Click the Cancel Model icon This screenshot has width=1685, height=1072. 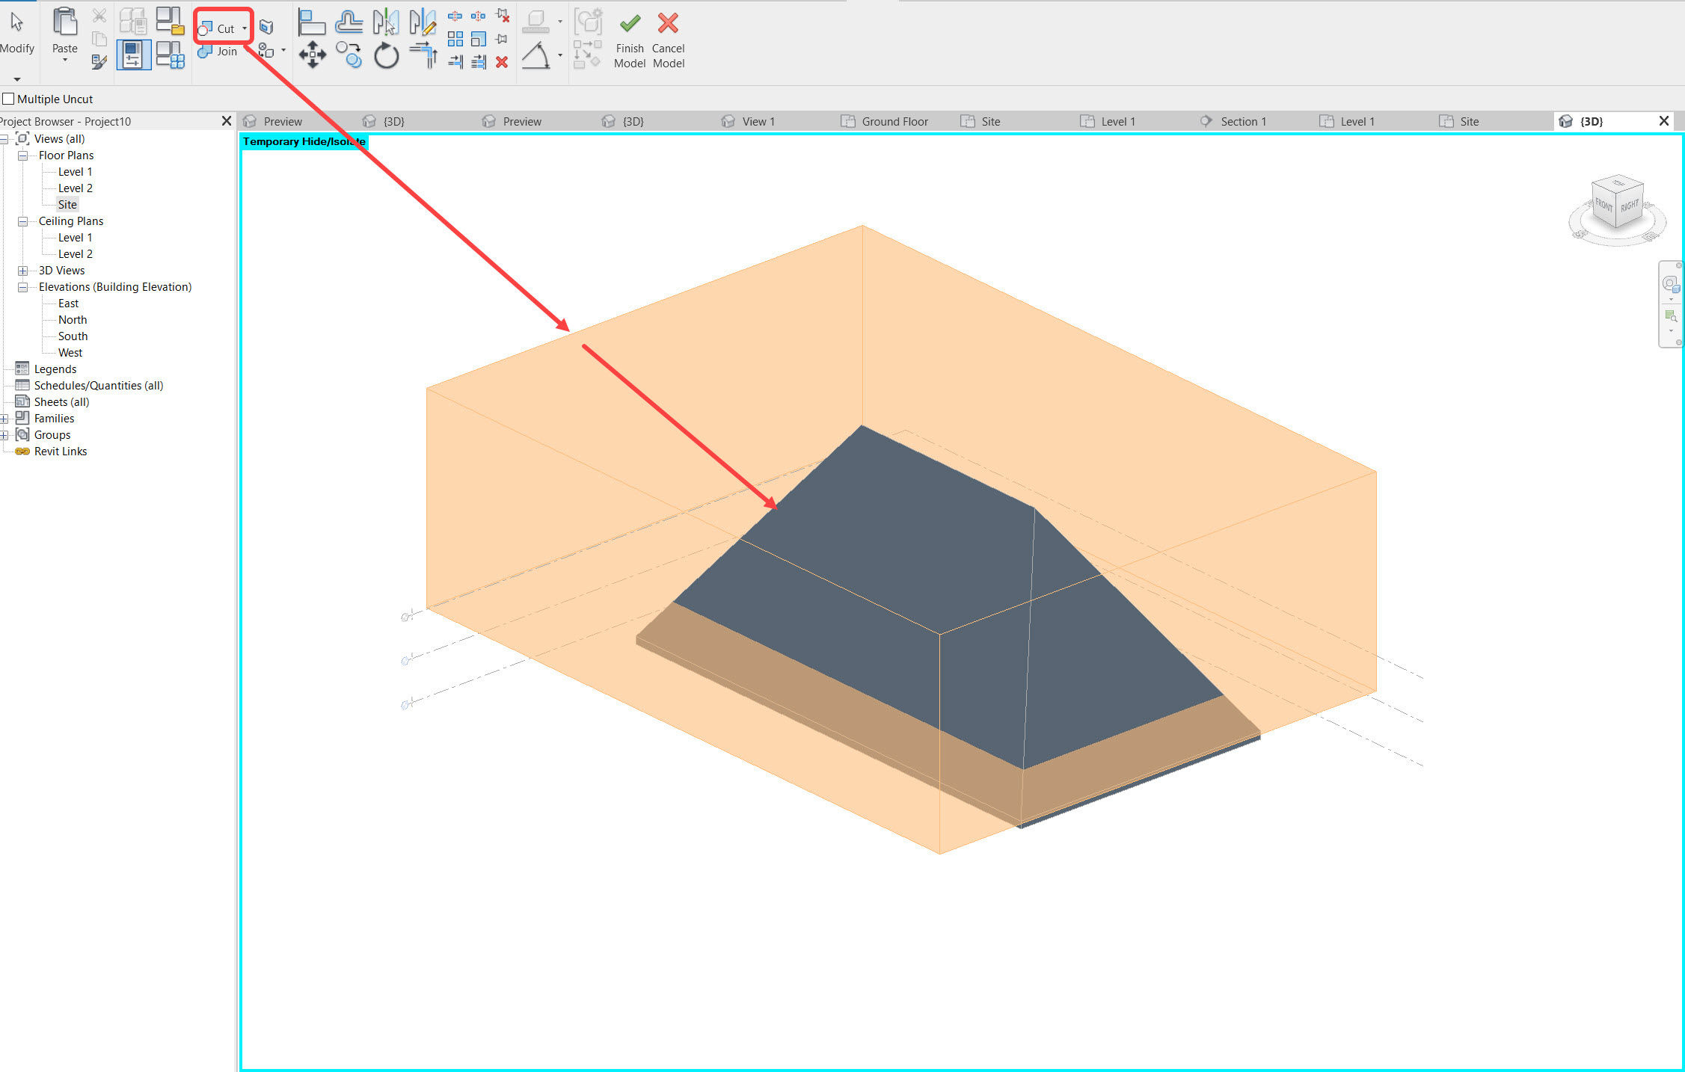coord(667,22)
